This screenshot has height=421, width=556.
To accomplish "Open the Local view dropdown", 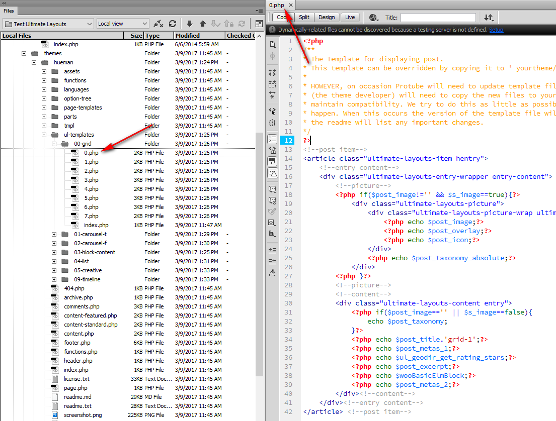I will [123, 24].
